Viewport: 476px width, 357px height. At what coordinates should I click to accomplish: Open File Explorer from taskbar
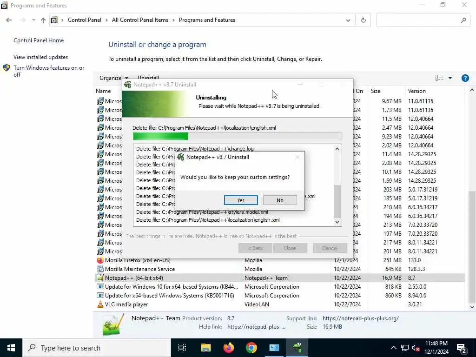[x=206, y=348]
